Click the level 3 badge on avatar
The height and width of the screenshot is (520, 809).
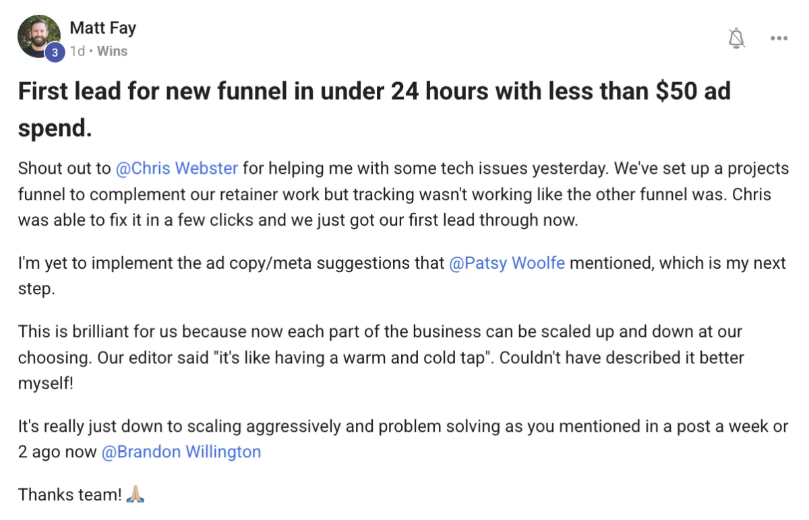click(55, 52)
